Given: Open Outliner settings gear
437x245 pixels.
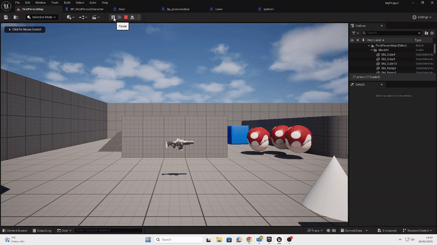Looking at the screenshot, I should click(432, 33).
